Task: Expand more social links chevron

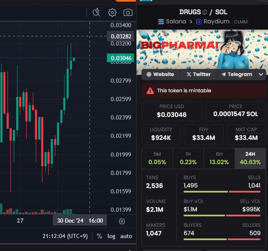Action: click(x=261, y=74)
